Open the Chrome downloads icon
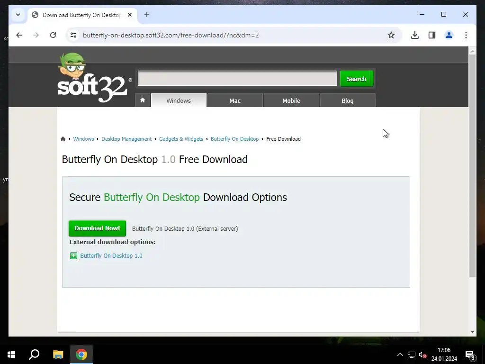Screen dimensions: 485x364 click(x=415, y=35)
